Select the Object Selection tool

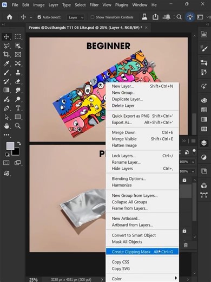click(x=18, y=46)
